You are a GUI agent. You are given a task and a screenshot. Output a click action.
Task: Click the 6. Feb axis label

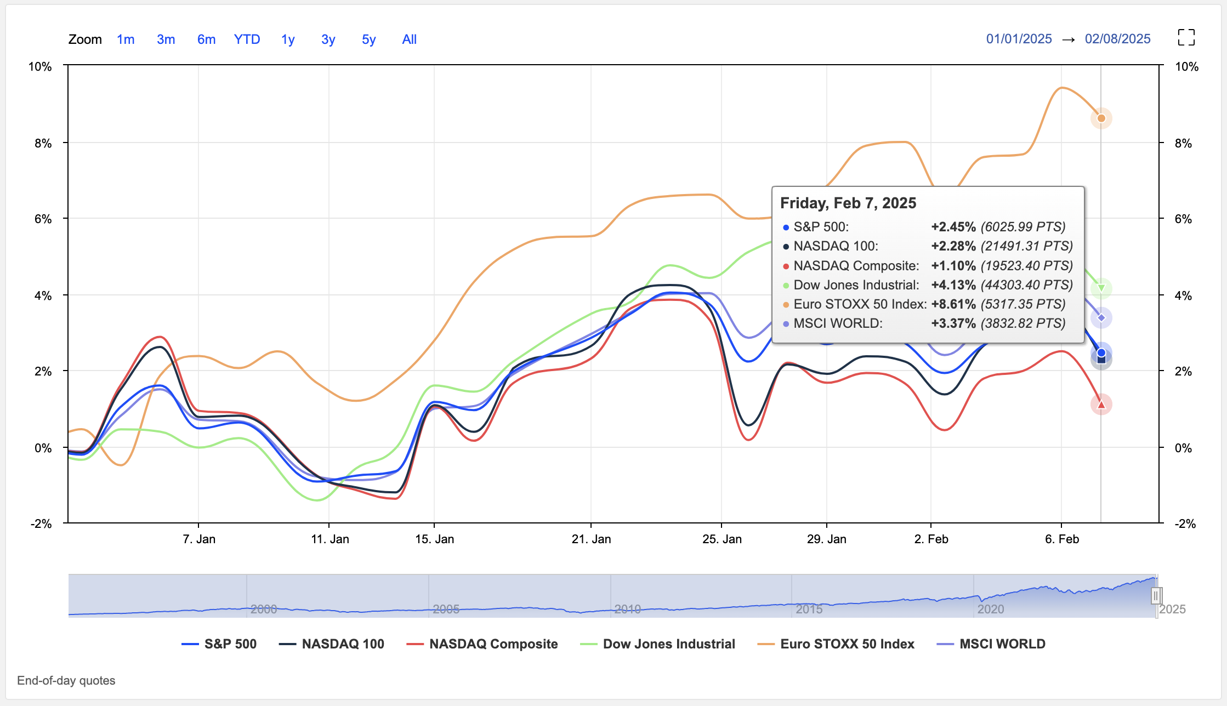(1062, 539)
